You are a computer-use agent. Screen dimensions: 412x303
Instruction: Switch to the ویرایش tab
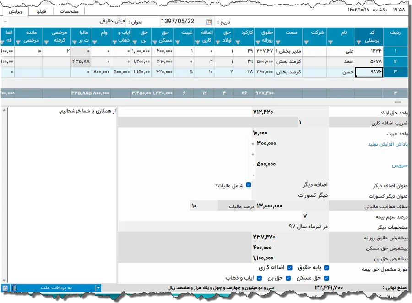tap(16, 11)
